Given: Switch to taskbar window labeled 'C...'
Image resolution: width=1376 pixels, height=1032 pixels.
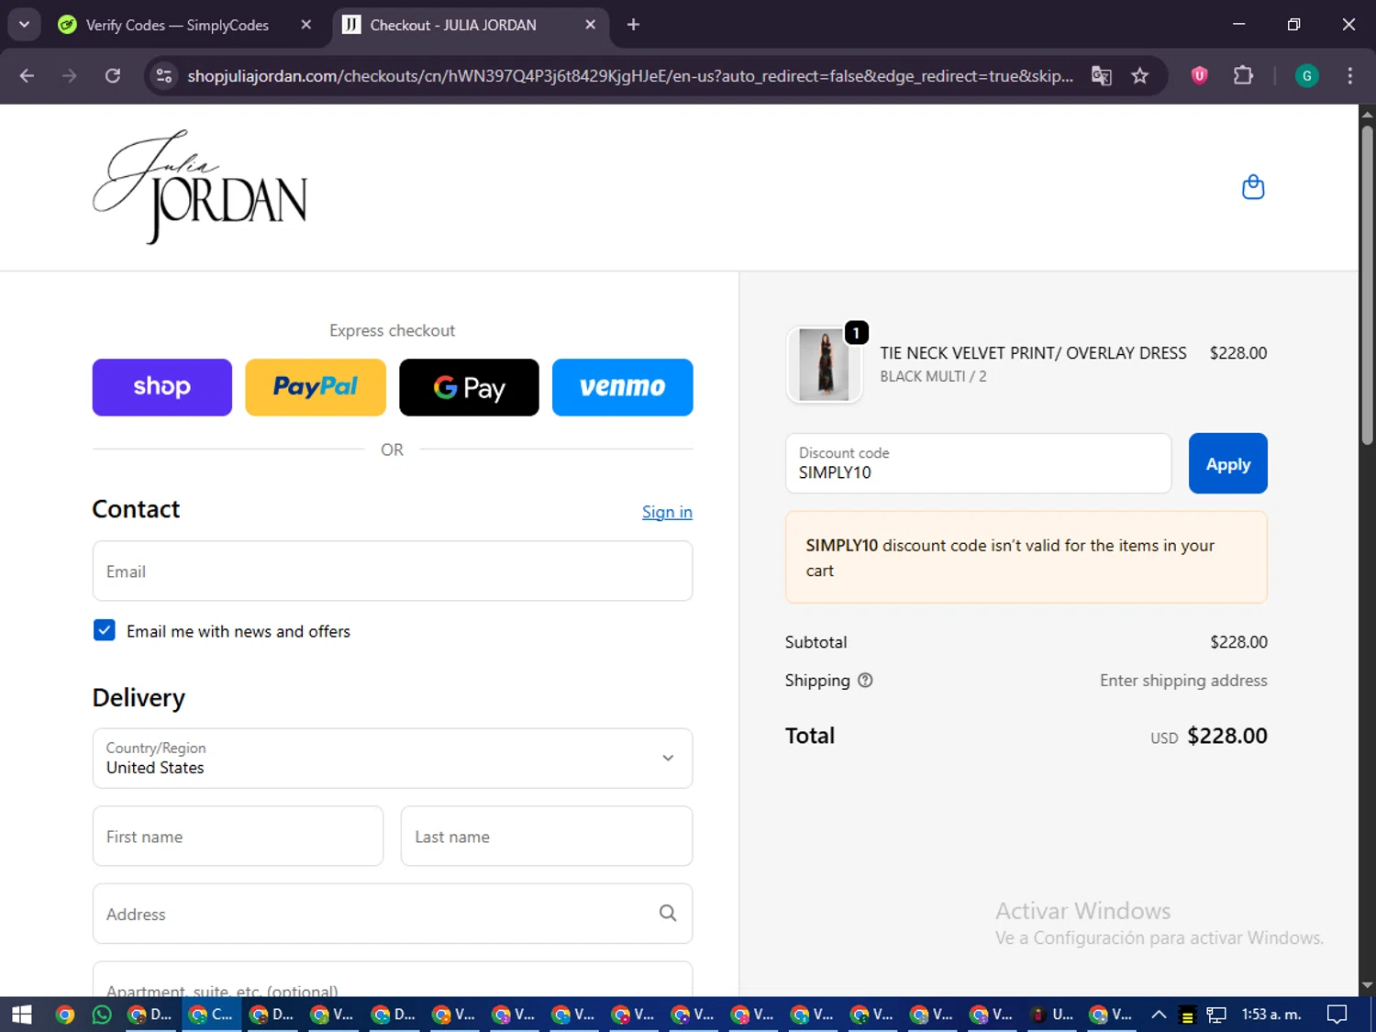Looking at the screenshot, I should click(211, 1015).
